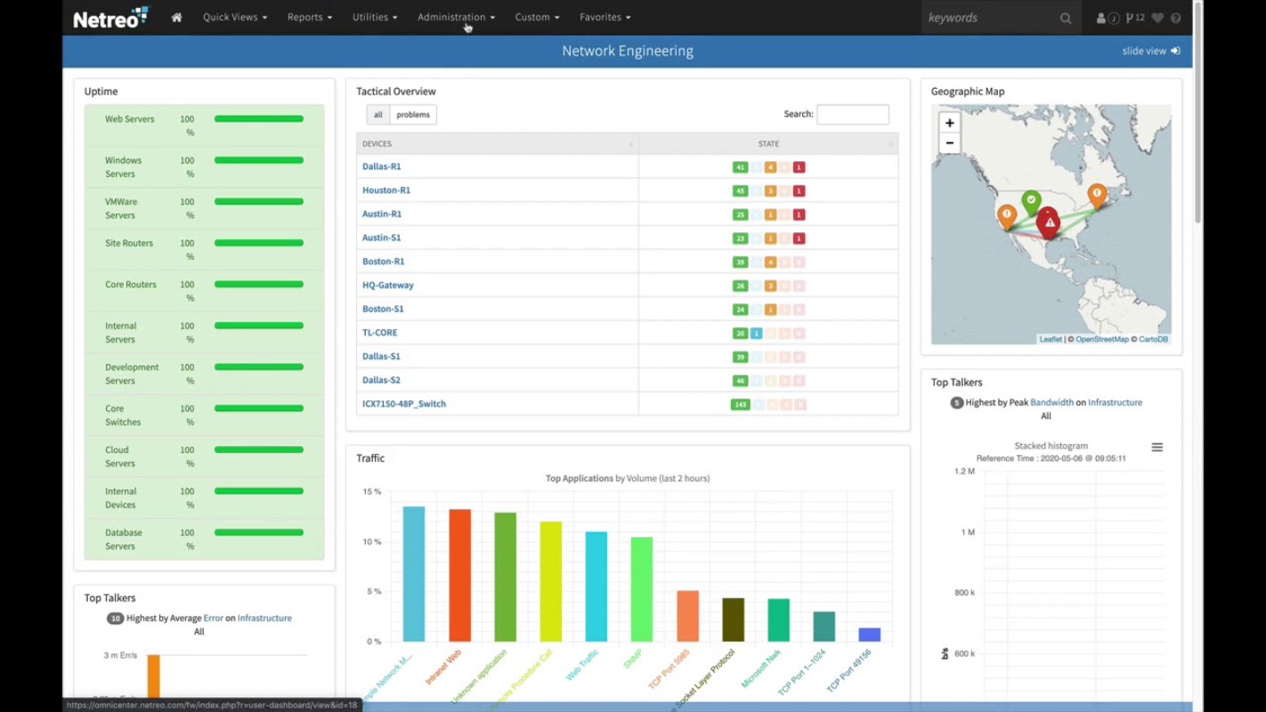
Task: Zoom out on the Geographic Map
Action: pos(950,142)
